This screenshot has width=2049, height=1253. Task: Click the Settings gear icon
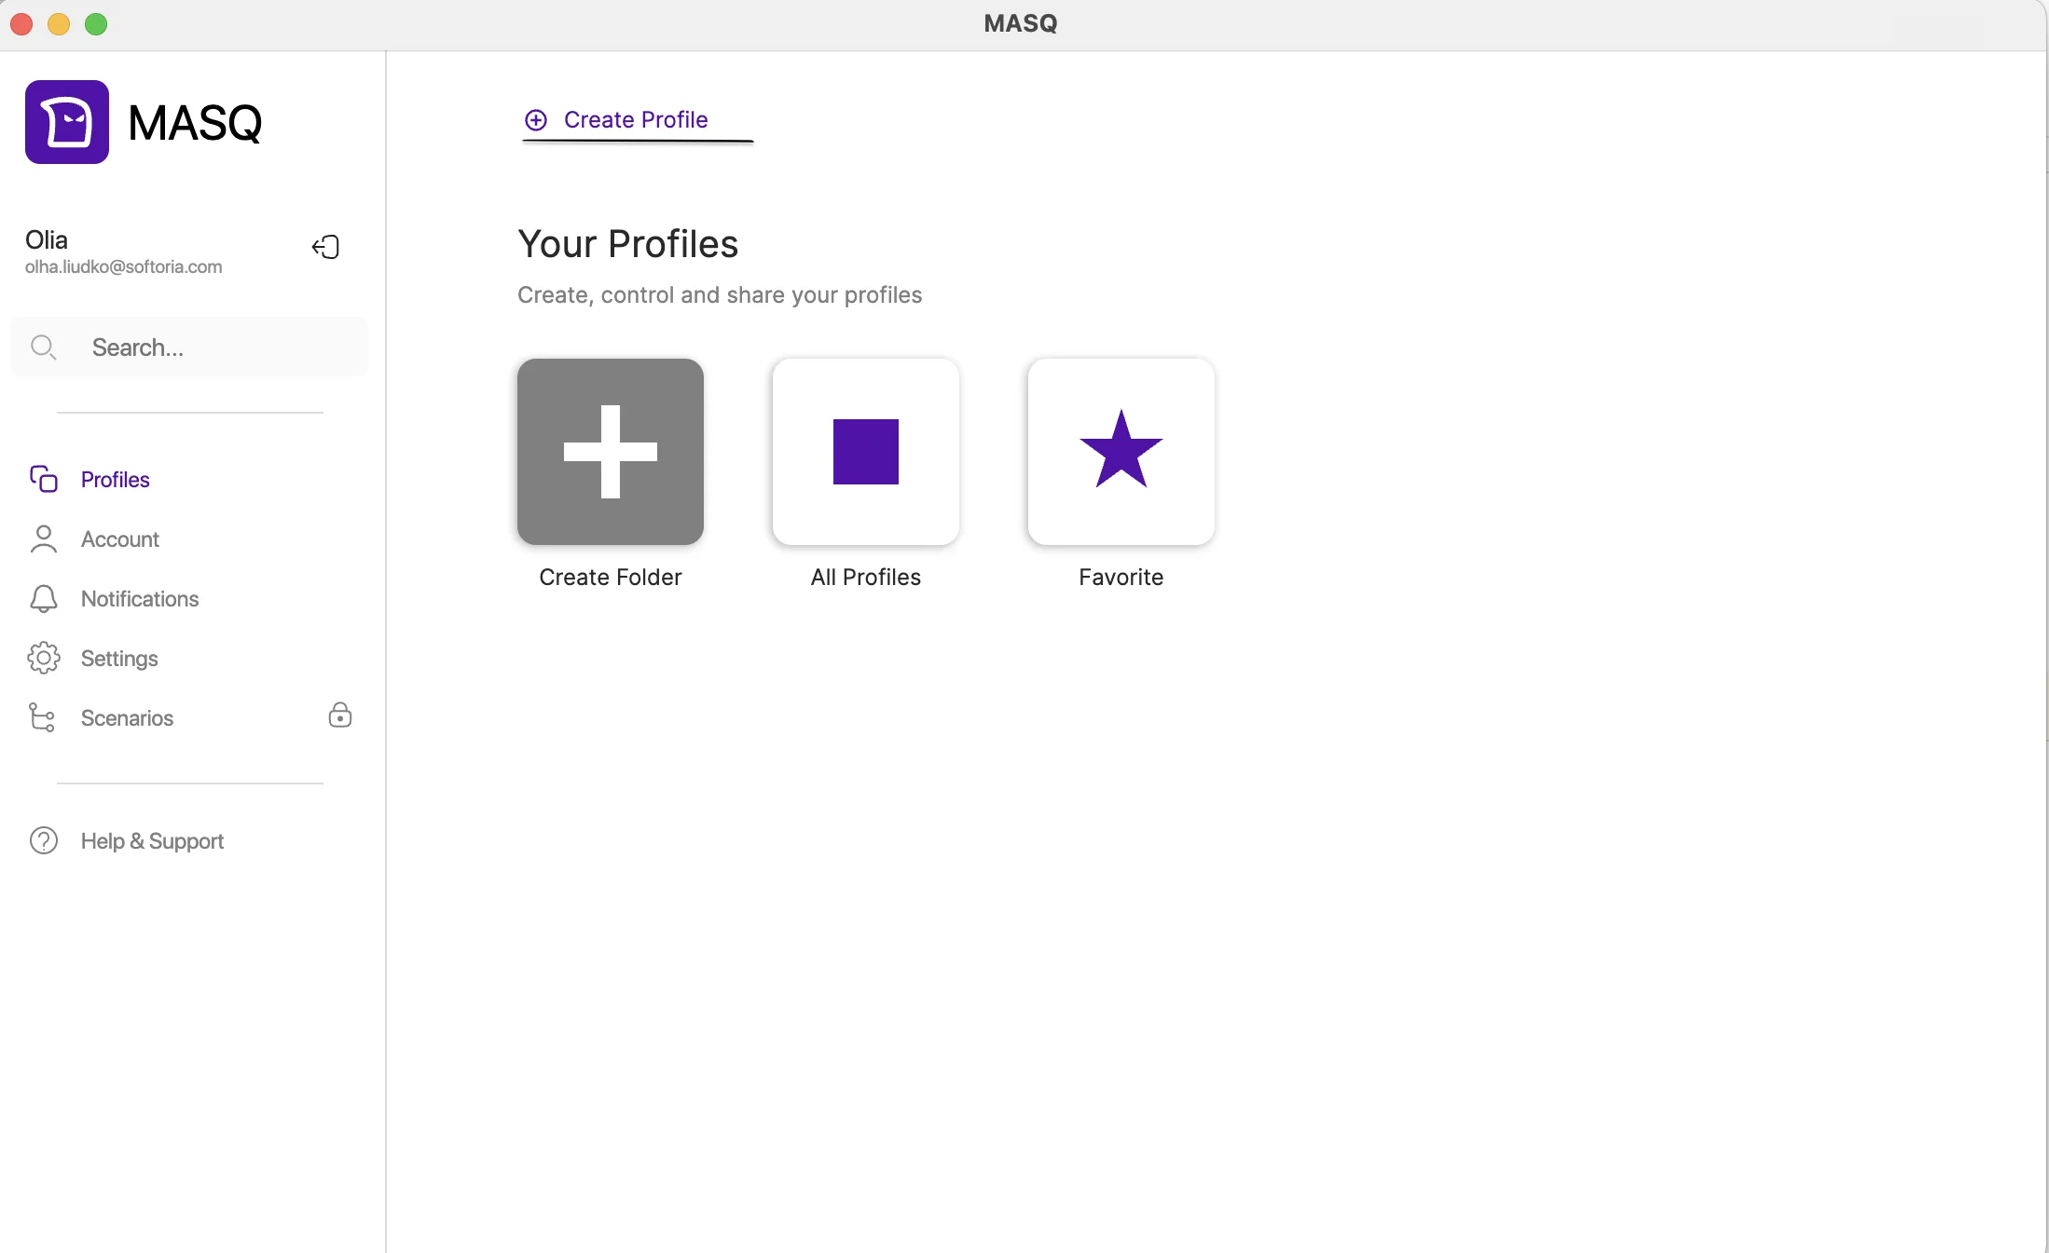43,658
